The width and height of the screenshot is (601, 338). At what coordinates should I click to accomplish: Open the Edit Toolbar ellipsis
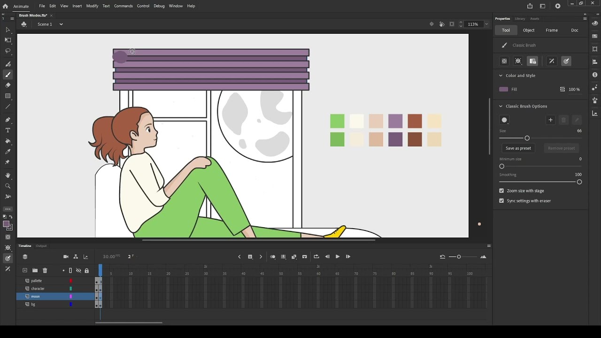8,209
